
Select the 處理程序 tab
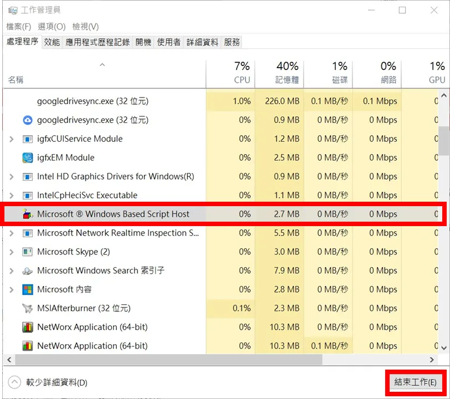pos(22,42)
